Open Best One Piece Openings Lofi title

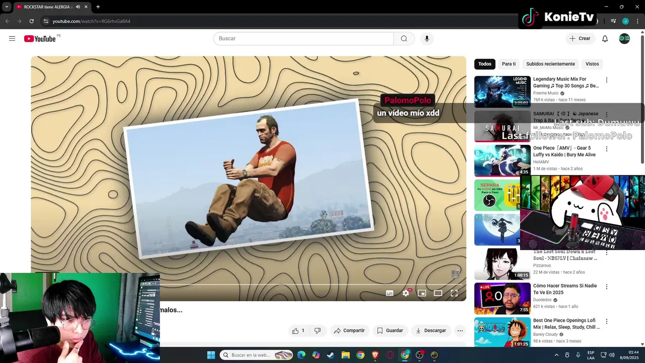point(566,324)
